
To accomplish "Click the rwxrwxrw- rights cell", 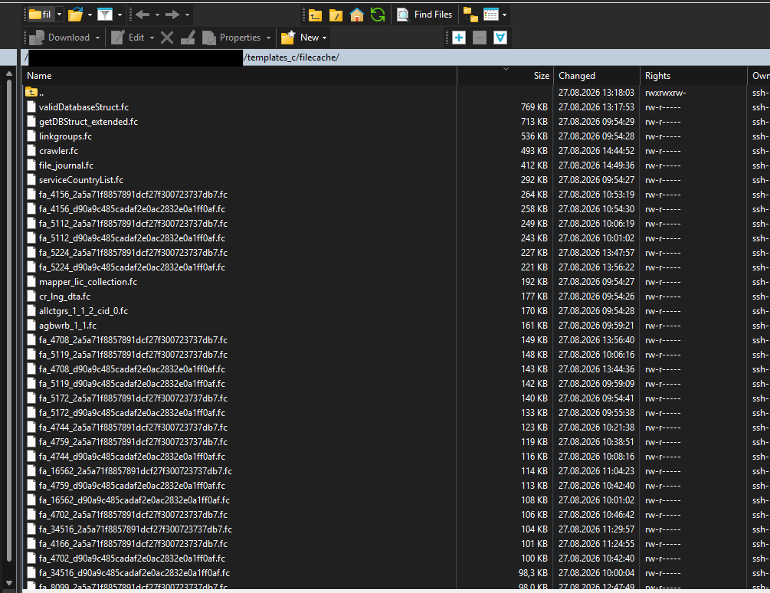I will (665, 92).
